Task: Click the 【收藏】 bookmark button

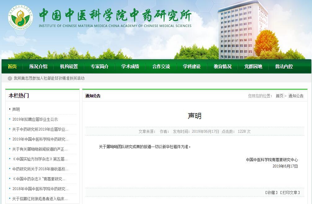Action: click(x=271, y=193)
